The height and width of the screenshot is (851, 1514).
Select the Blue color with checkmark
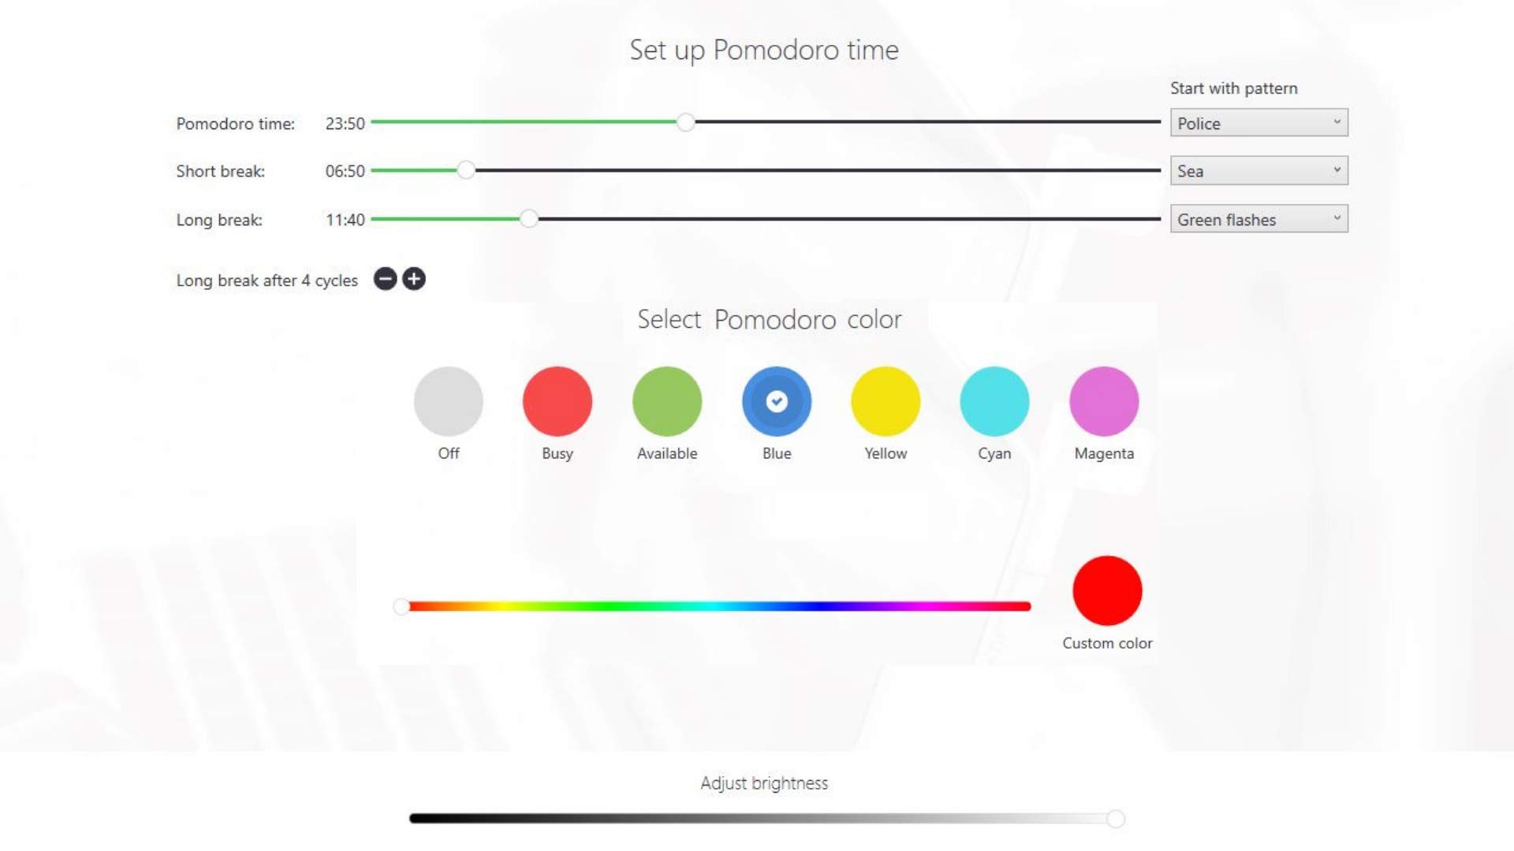777,401
